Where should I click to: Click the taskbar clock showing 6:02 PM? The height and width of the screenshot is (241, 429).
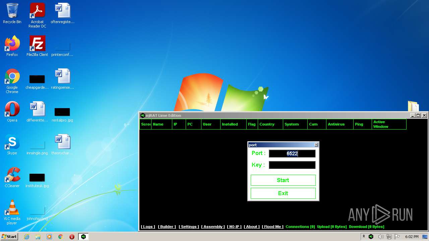coord(412,237)
